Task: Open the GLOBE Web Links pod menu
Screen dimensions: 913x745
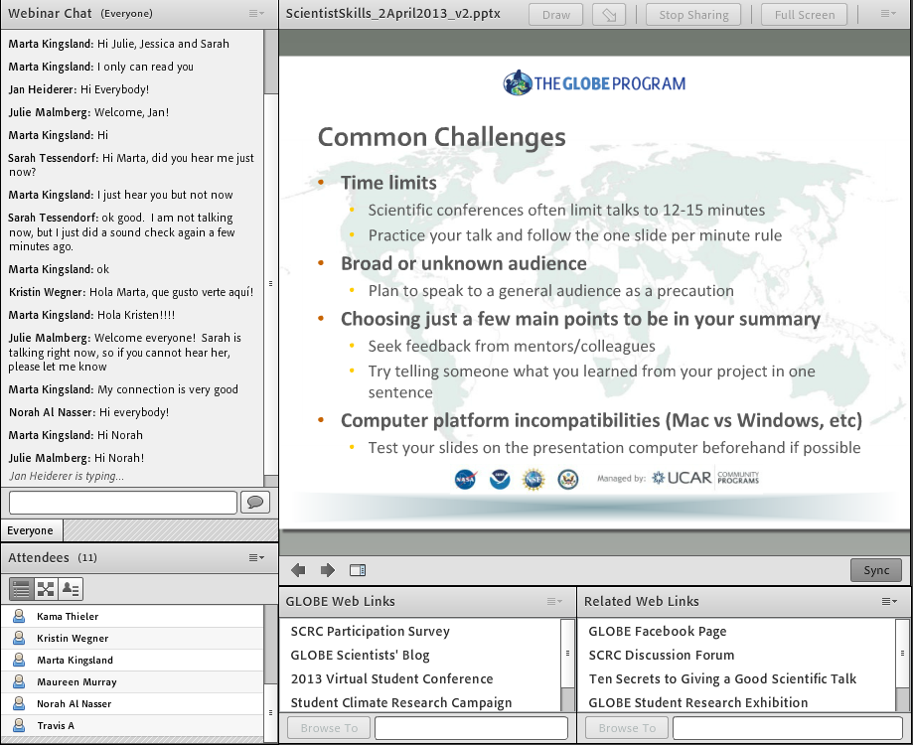Action: (x=554, y=601)
